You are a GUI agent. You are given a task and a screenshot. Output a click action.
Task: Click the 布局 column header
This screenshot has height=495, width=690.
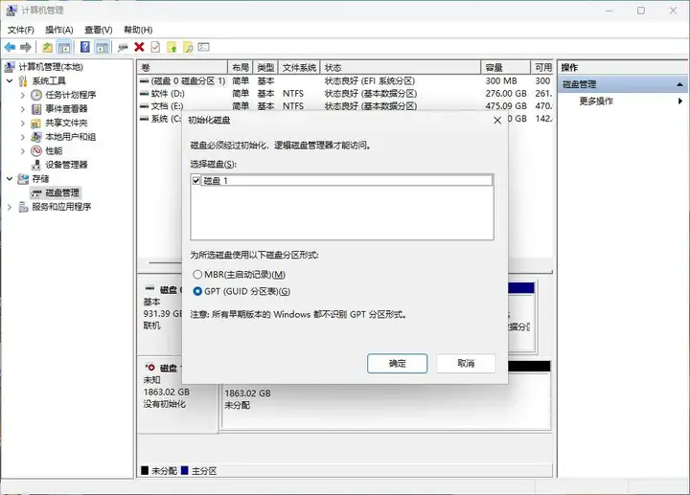pyautogui.click(x=241, y=68)
